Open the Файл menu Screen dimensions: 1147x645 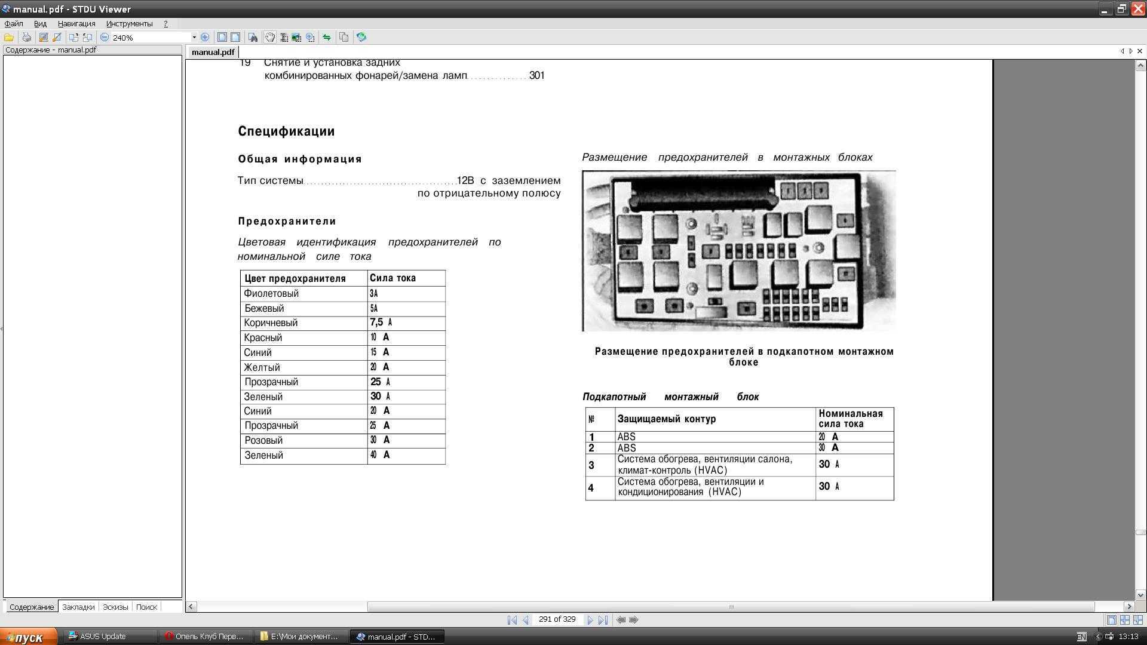click(14, 23)
